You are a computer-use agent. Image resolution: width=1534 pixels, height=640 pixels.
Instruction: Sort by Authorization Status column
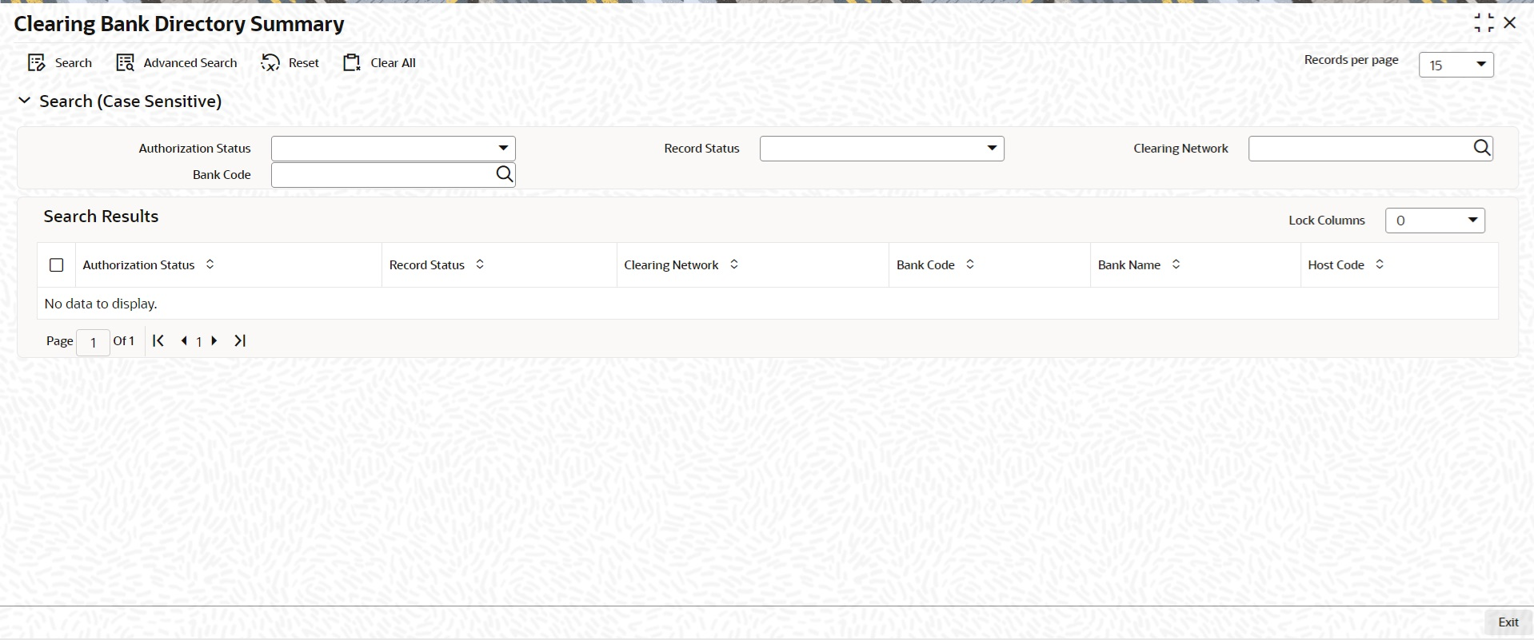click(210, 264)
